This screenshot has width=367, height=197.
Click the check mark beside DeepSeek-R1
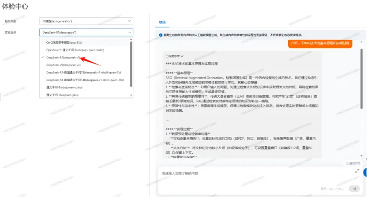43,57
